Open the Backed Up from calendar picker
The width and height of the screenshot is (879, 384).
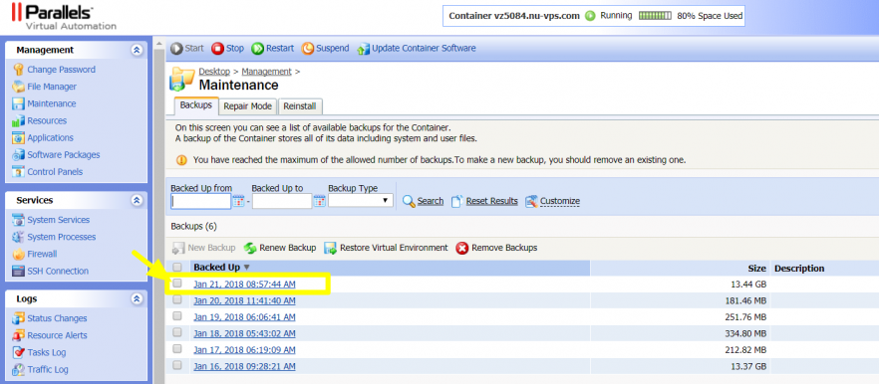(238, 202)
